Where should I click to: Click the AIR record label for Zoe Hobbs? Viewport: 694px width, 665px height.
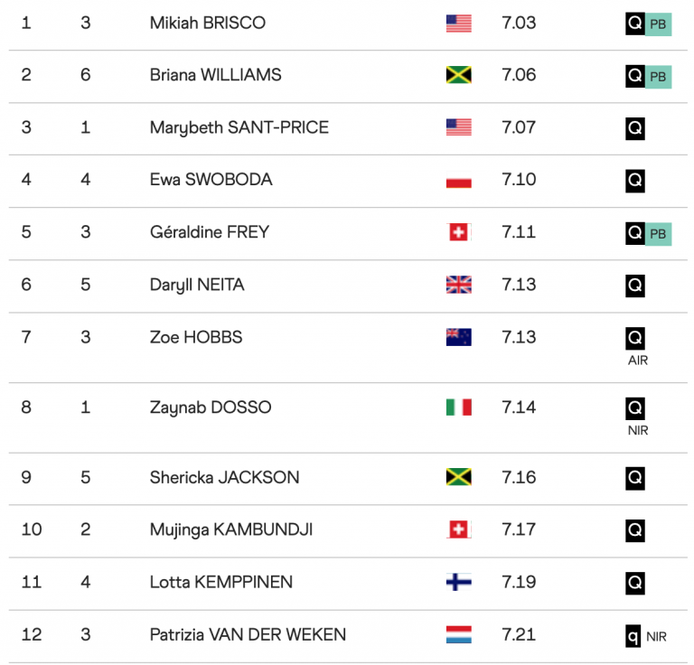point(637,361)
